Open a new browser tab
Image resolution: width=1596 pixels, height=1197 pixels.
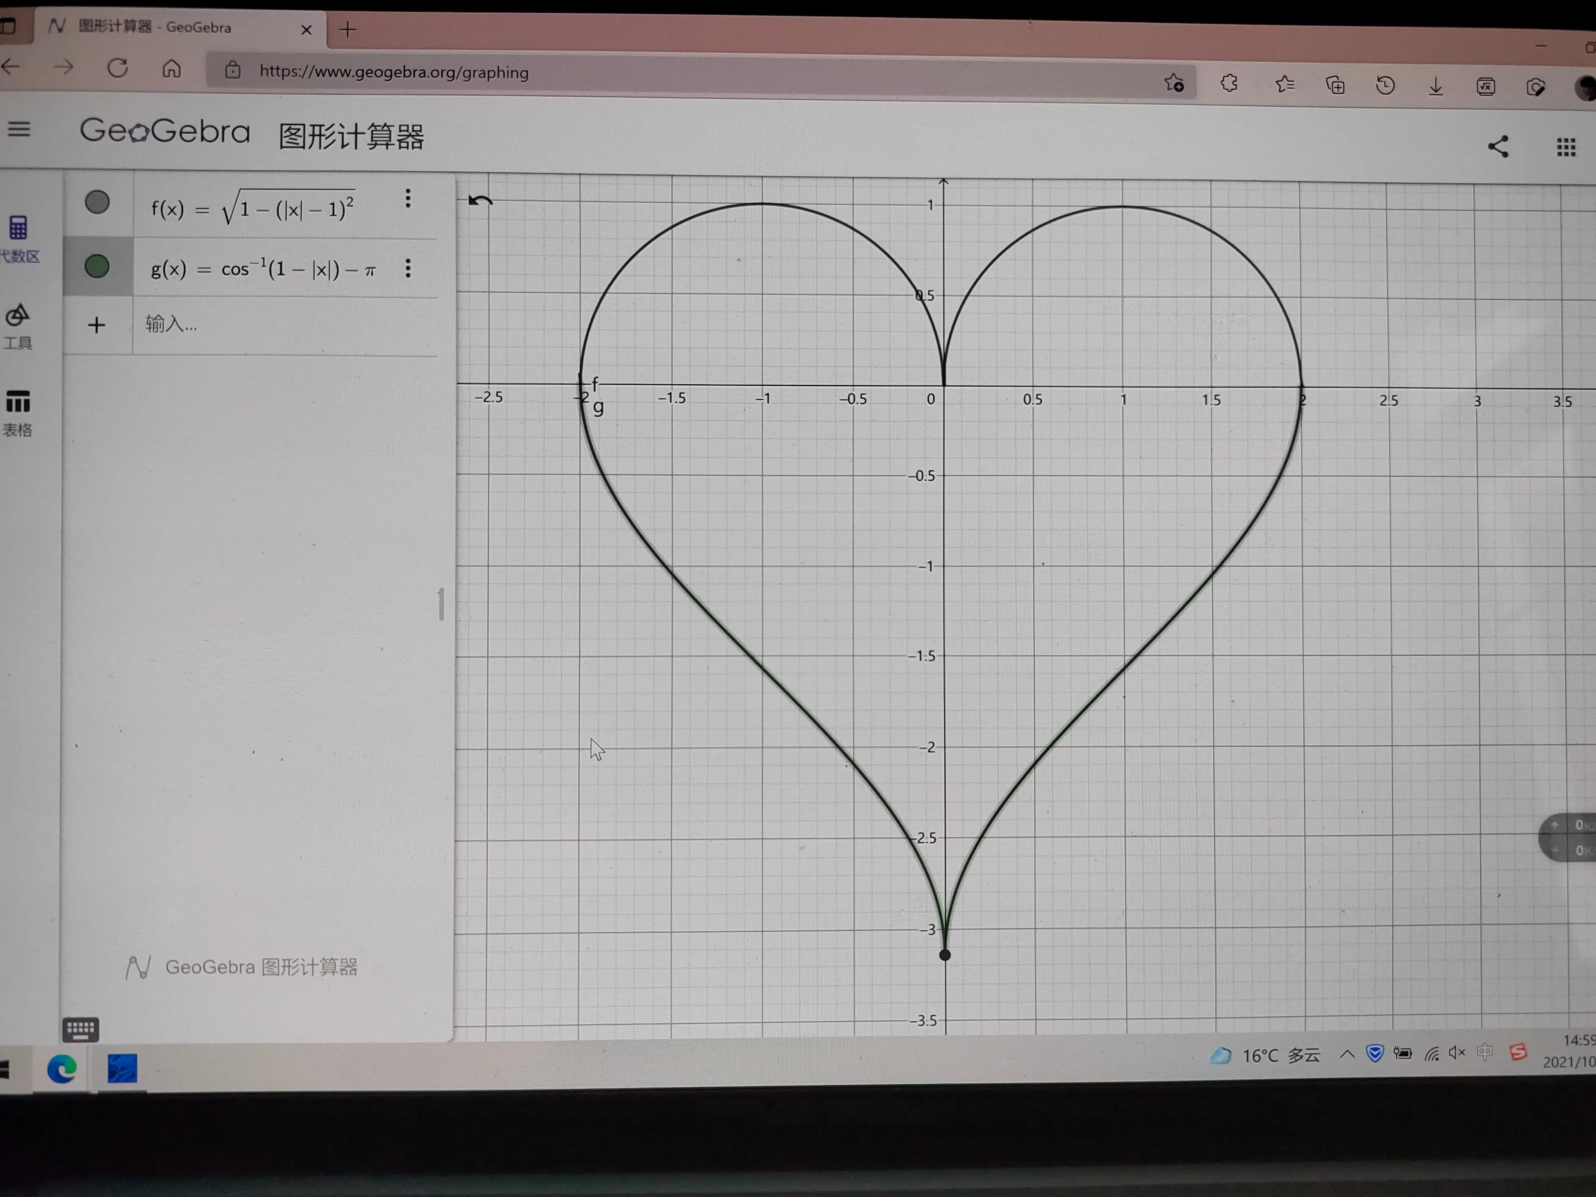tap(348, 29)
